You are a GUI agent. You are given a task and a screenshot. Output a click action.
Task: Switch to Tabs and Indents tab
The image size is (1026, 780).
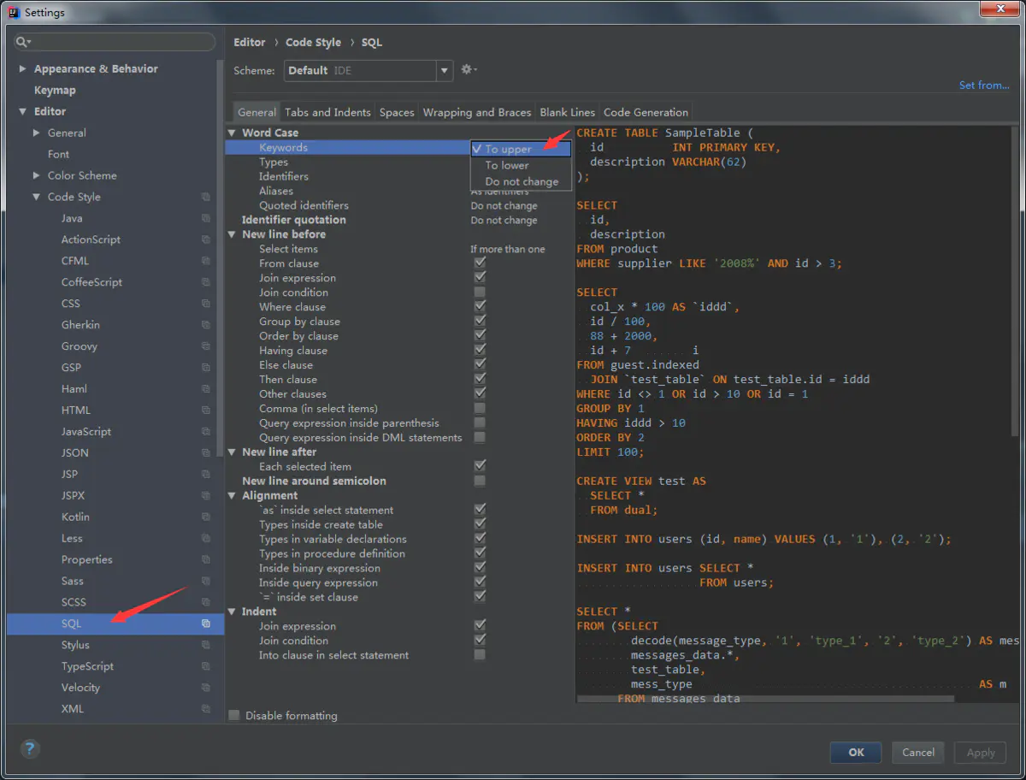(x=327, y=112)
